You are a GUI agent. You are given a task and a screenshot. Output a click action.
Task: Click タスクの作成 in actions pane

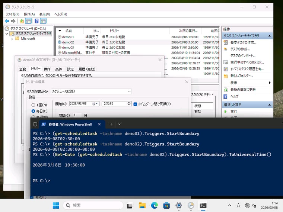(x=240, y=49)
